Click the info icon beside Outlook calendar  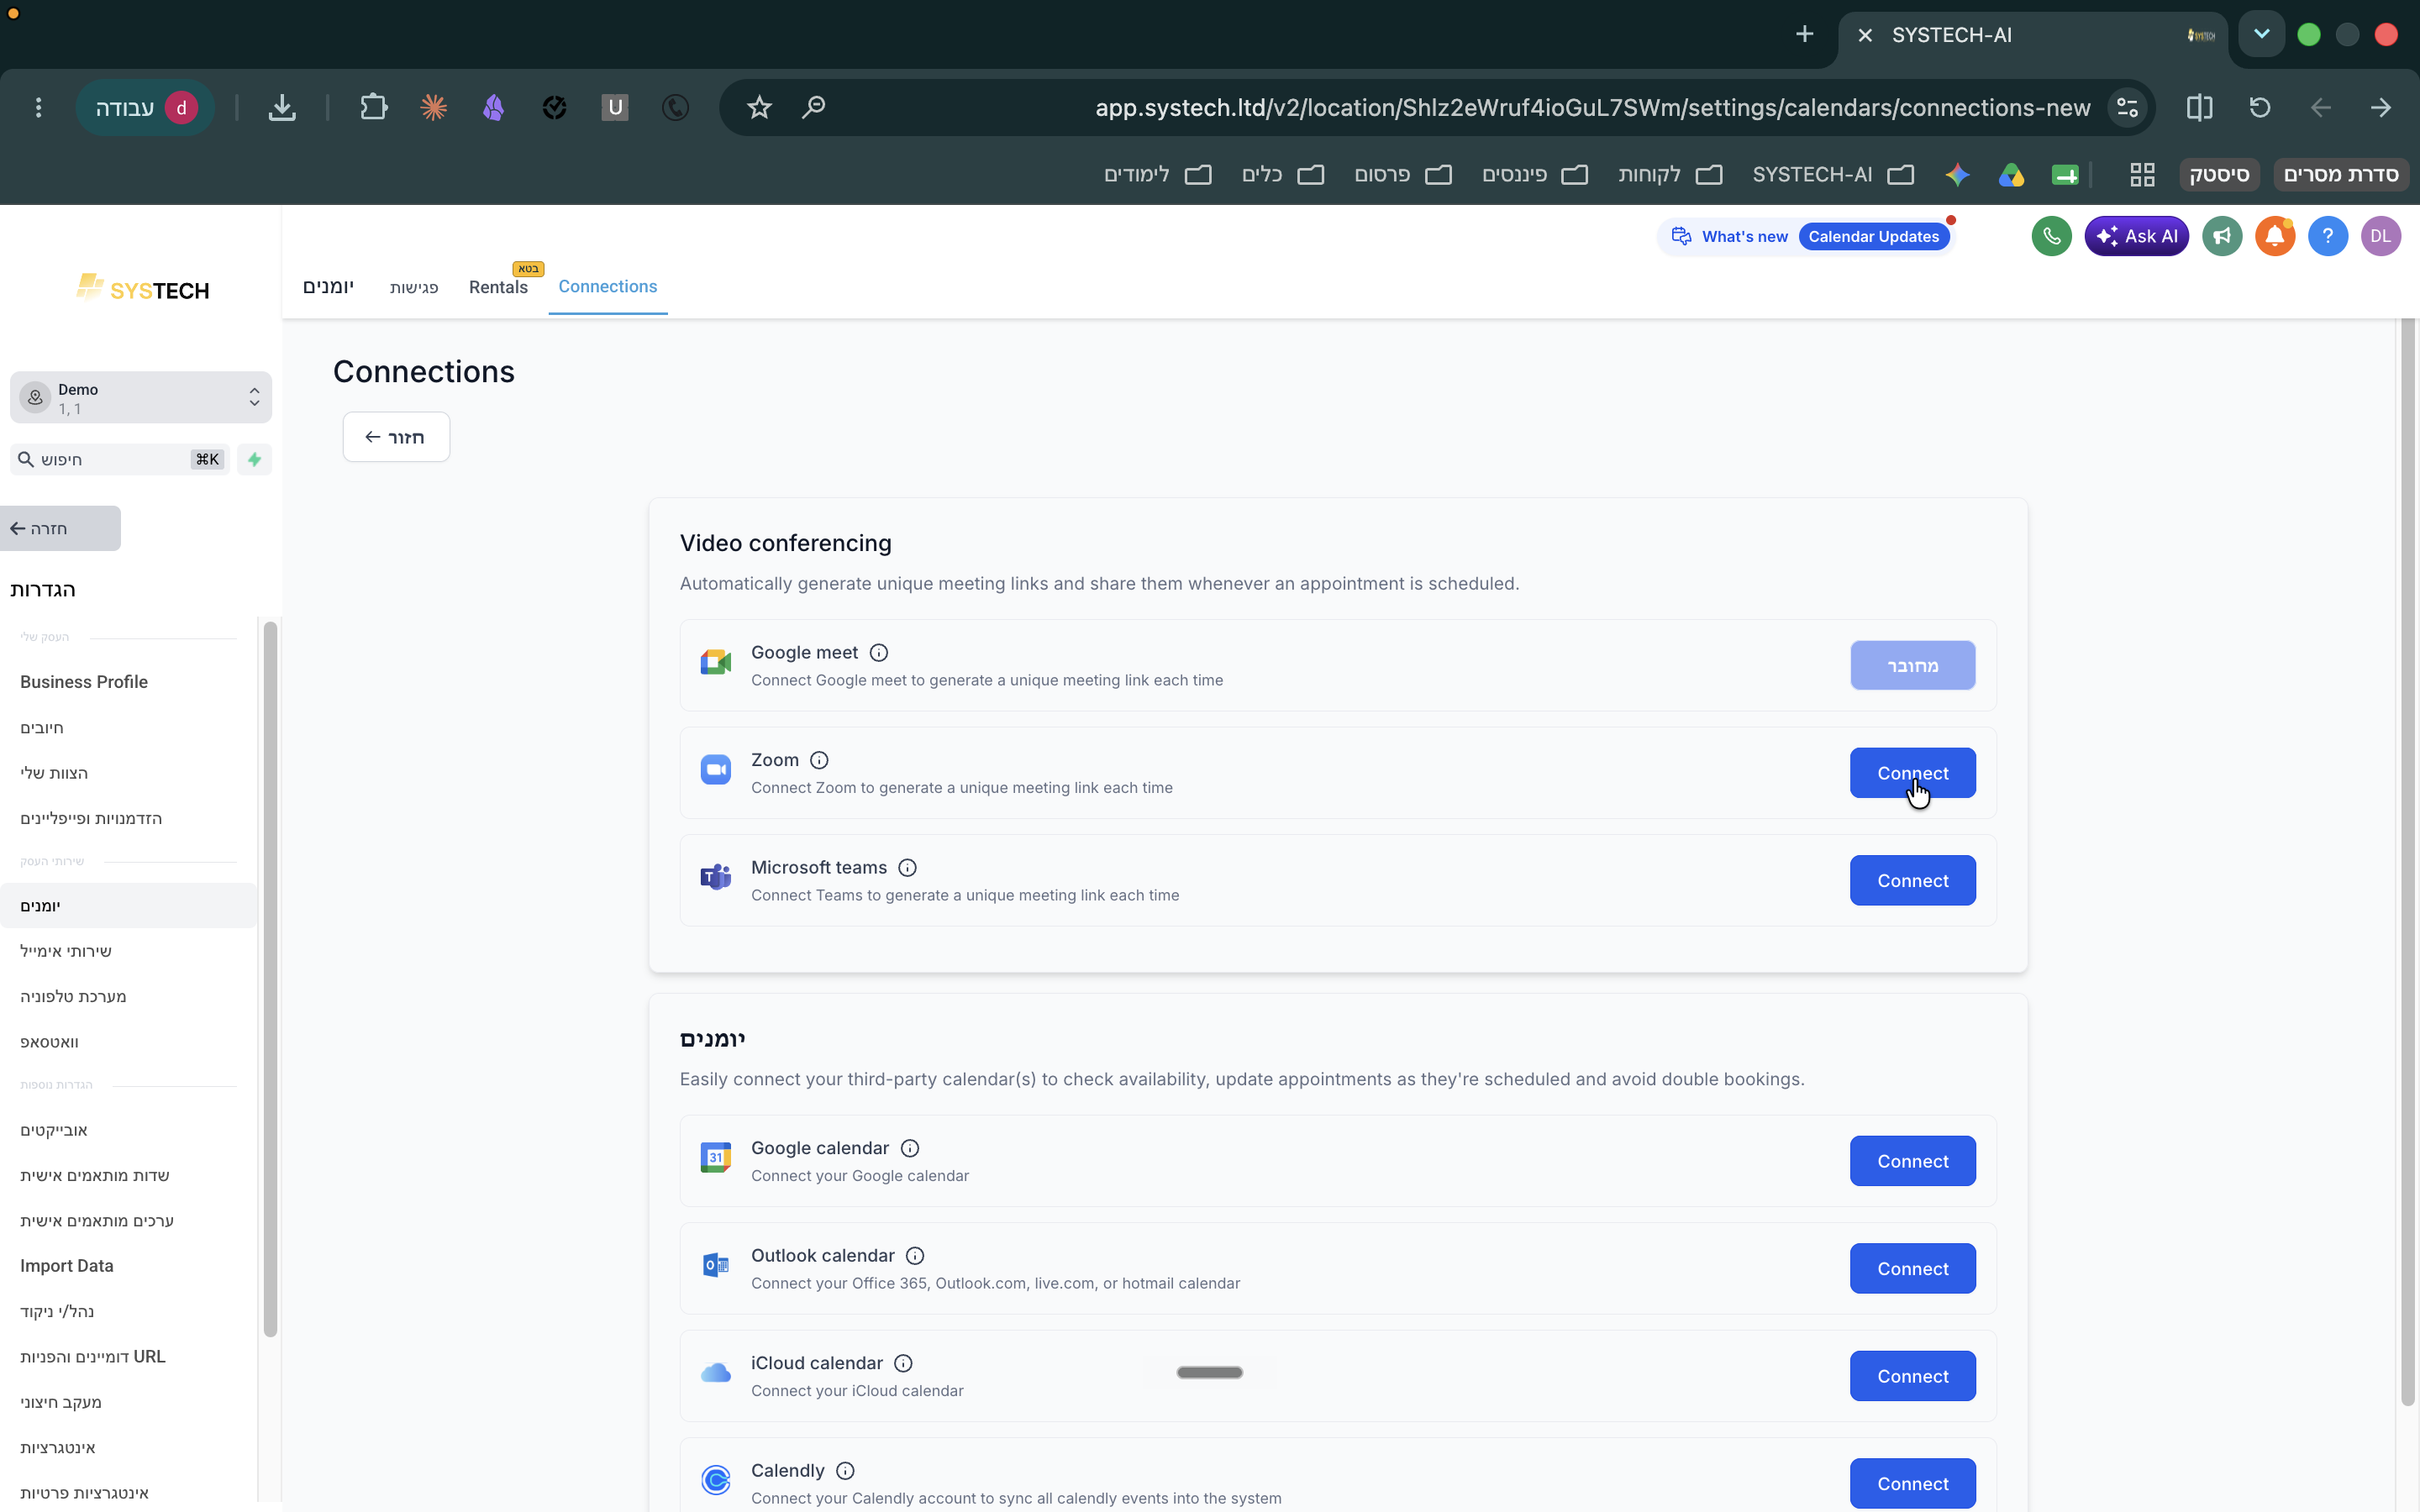[x=915, y=1256]
